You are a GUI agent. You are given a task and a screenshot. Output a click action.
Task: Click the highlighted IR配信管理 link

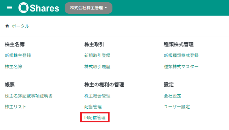95,118
